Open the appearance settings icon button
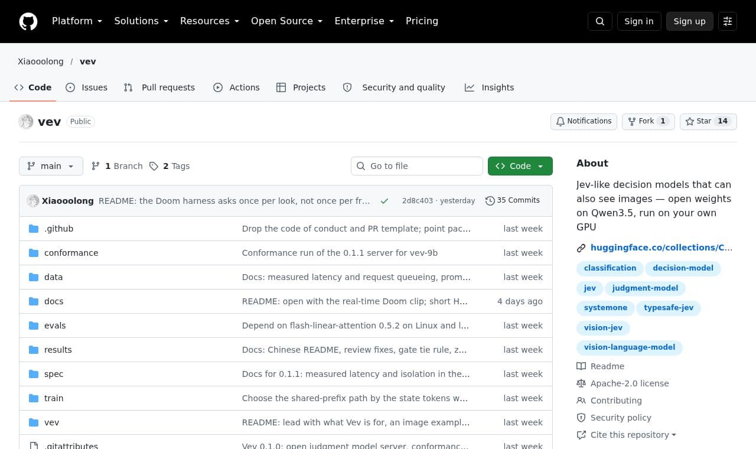756x449 pixels. (x=728, y=21)
